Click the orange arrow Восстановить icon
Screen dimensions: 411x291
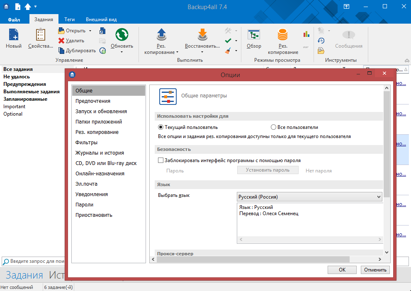point(202,34)
